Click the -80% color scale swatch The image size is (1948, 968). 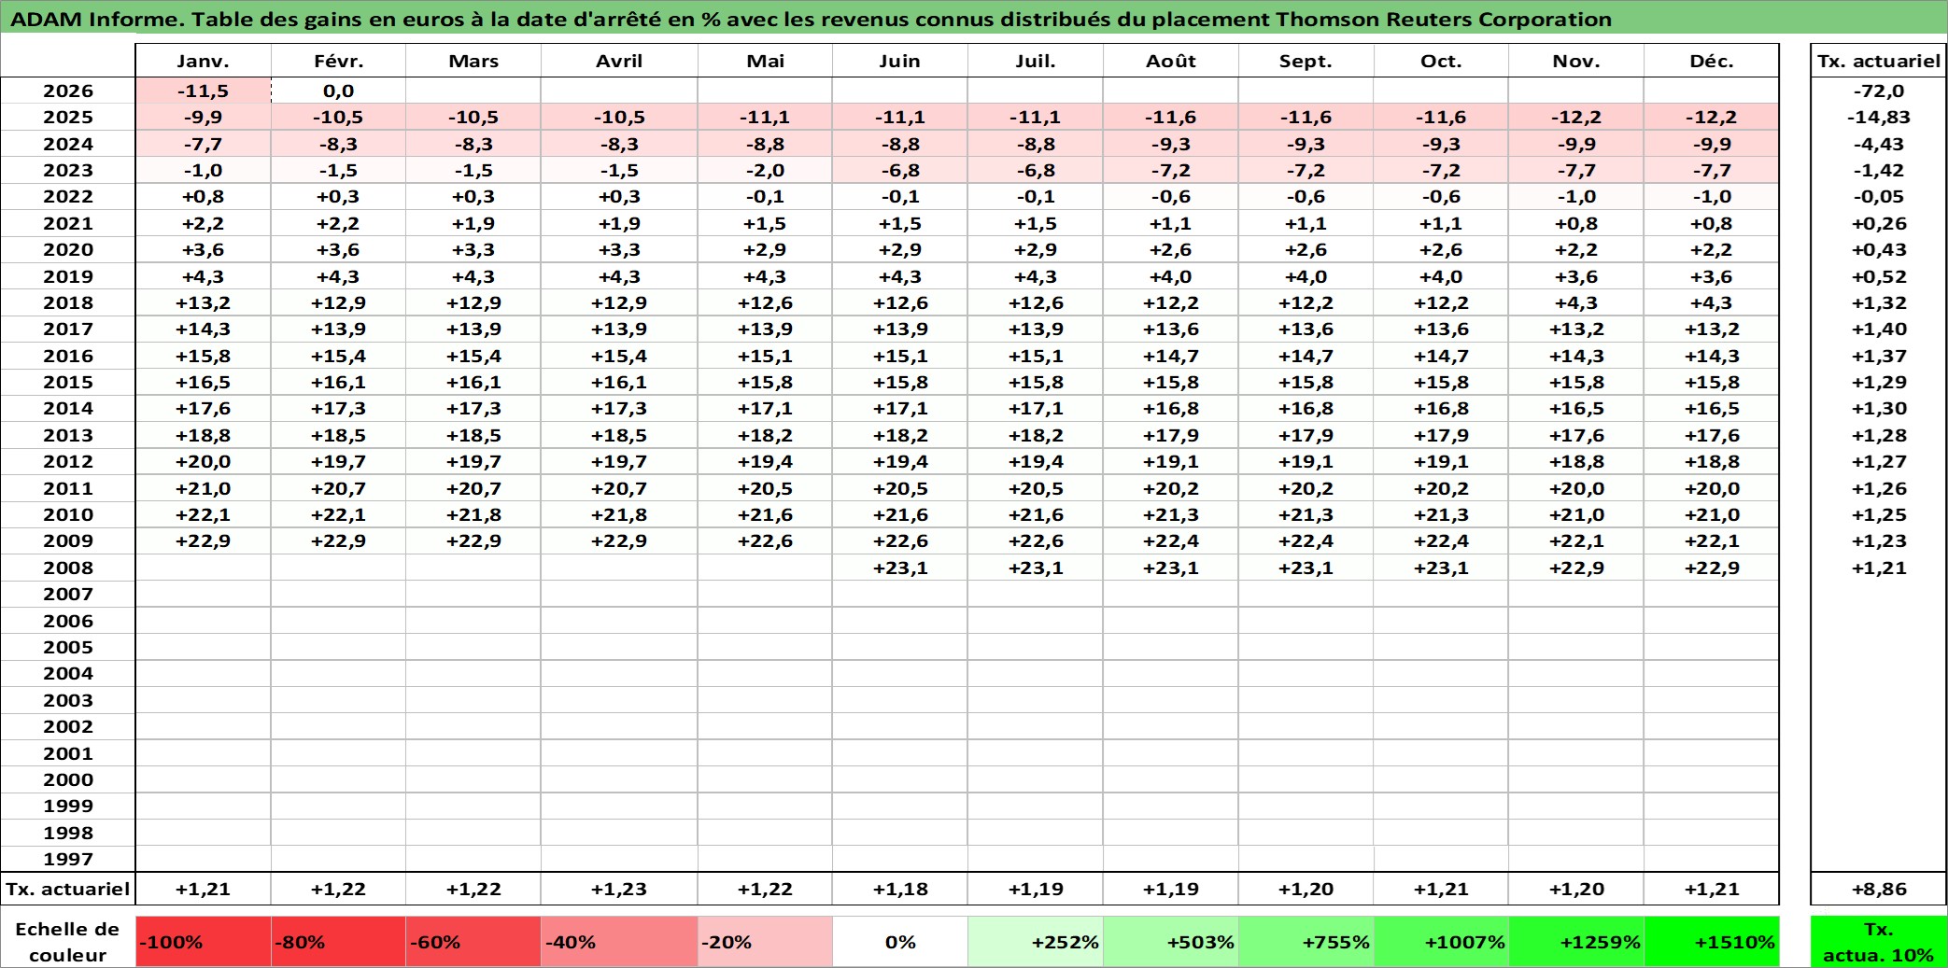(338, 942)
